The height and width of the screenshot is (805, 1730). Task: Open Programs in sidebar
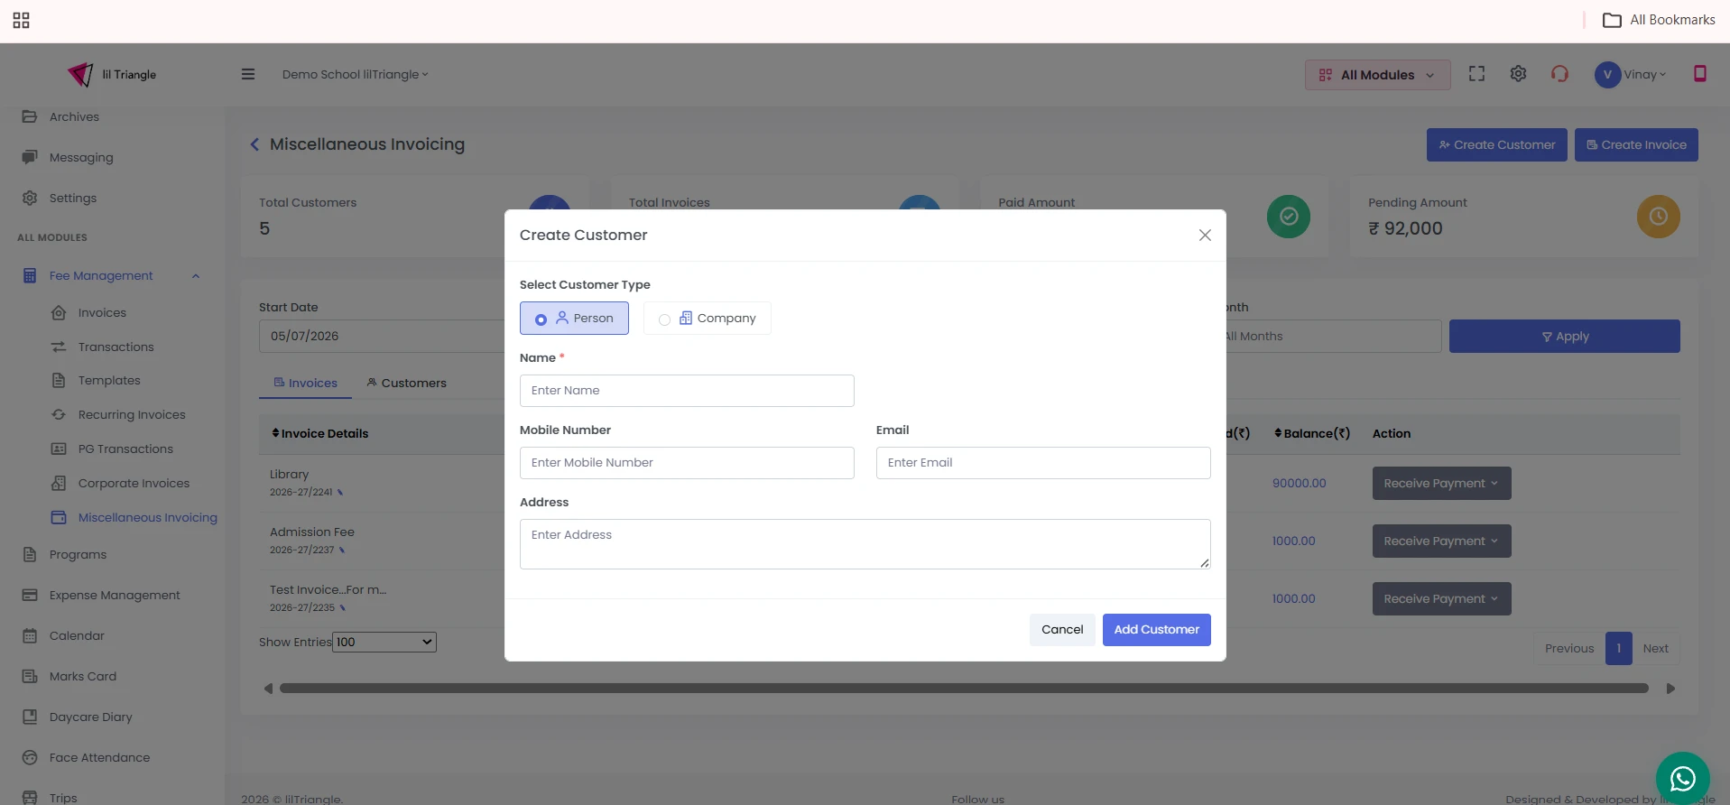(x=78, y=554)
